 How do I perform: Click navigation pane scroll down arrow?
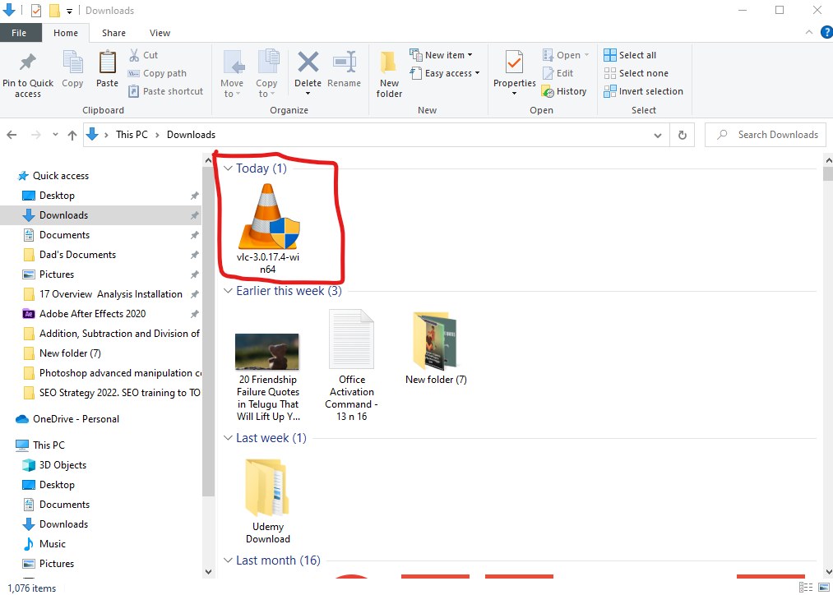coord(208,572)
